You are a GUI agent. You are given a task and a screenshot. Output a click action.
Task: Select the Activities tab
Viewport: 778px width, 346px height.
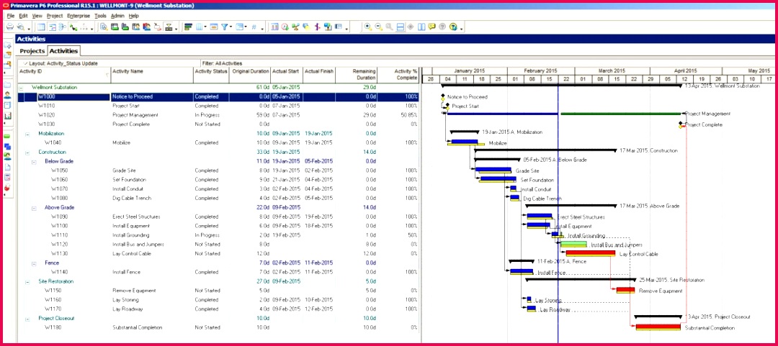[63, 50]
